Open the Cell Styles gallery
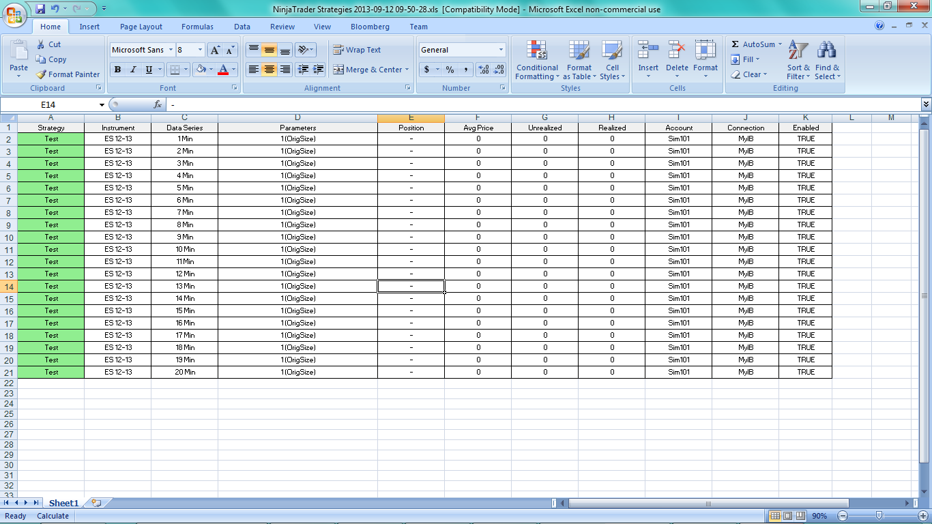This screenshot has width=932, height=524. click(611, 60)
